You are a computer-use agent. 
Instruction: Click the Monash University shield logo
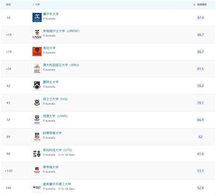(x=37, y=85)
